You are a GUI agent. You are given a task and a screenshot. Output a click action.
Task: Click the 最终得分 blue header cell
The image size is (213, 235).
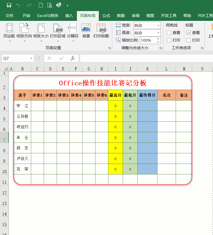click(x=147, y=95)
